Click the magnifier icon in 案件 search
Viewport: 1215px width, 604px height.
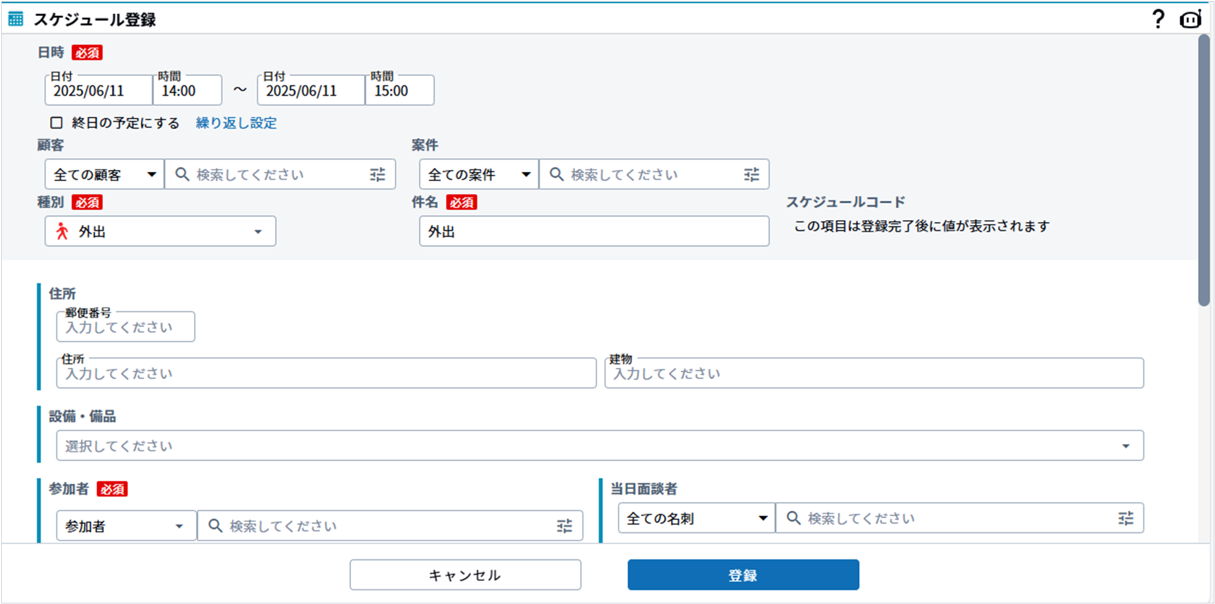click(x=557, y=174)
